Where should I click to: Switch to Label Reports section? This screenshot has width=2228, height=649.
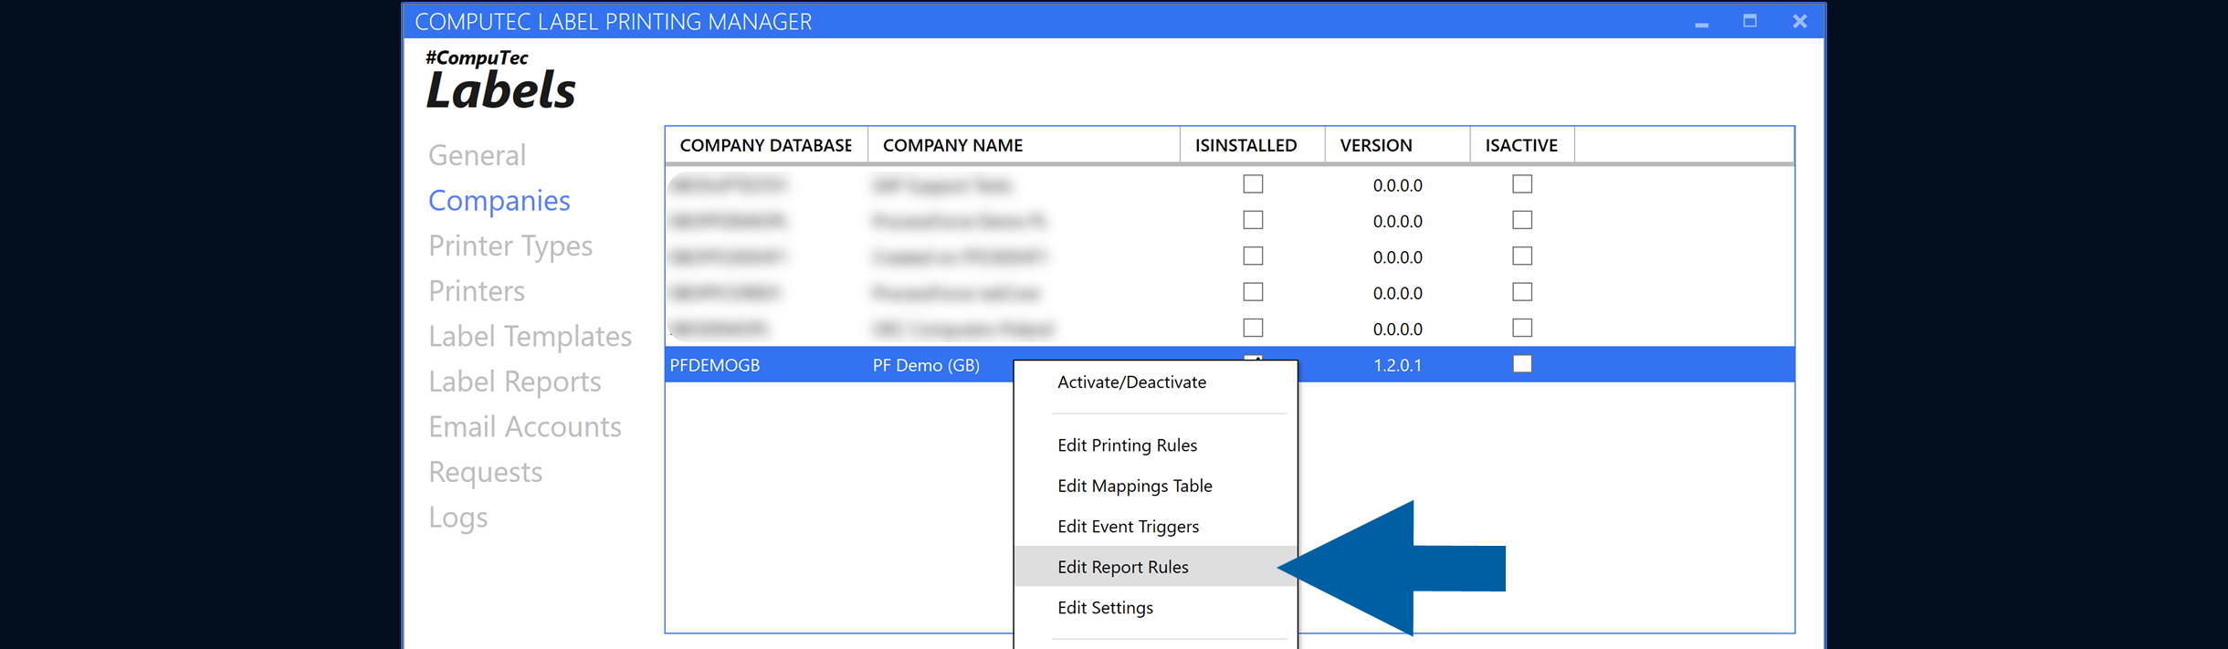(515, 382)
